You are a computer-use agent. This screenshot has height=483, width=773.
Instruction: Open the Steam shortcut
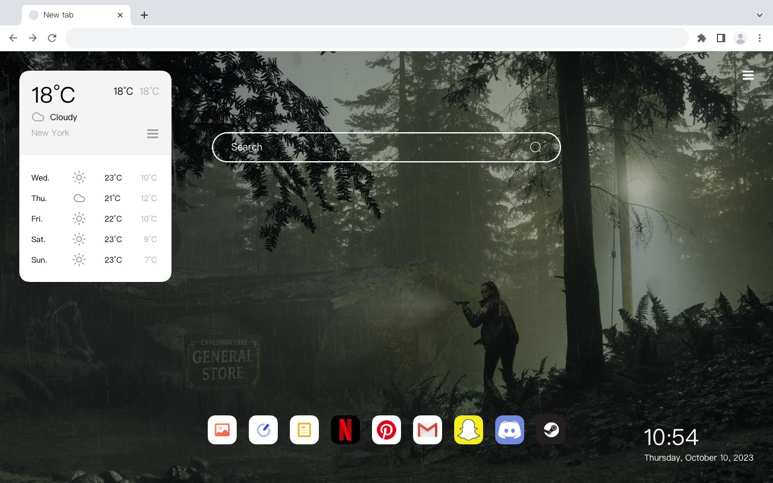[x=551, y=430]
